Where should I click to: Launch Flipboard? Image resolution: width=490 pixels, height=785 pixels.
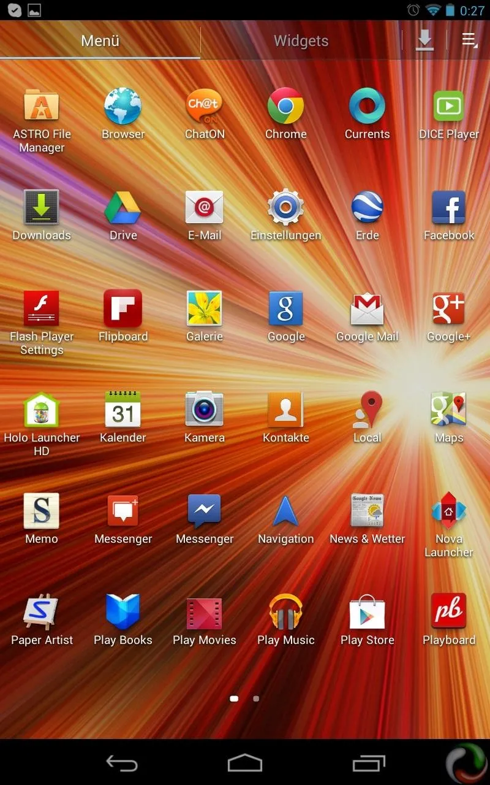(x=123, y=316)
